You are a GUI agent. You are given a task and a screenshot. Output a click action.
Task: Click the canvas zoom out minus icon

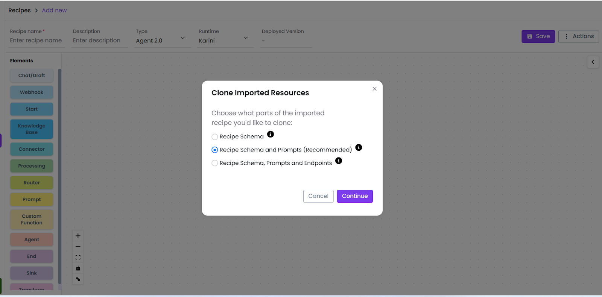click(x=78, y=247)
